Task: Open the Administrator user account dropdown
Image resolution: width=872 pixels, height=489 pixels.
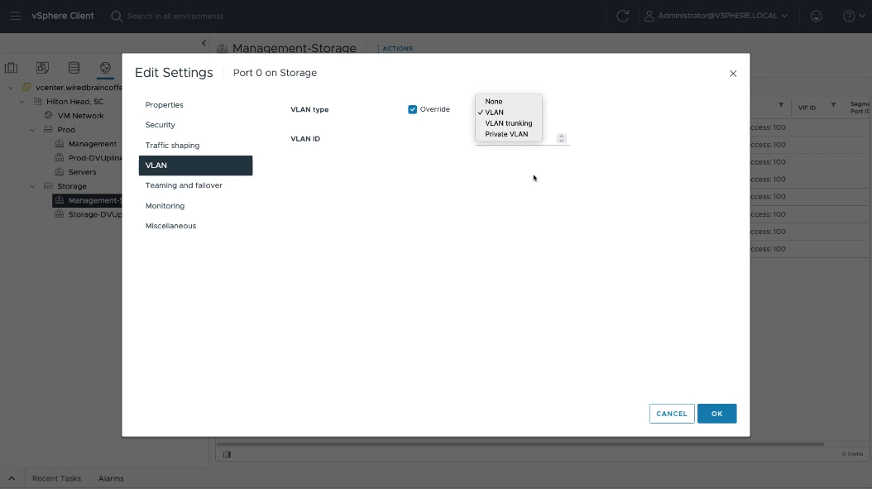Action: [716, 16]
